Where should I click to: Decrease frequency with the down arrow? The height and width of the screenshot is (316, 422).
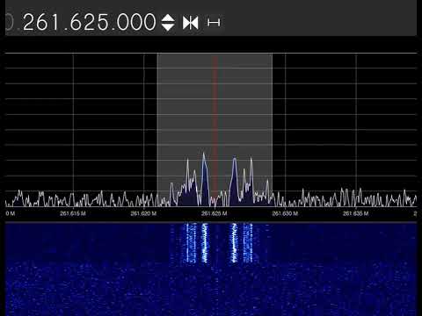[168, 27]
